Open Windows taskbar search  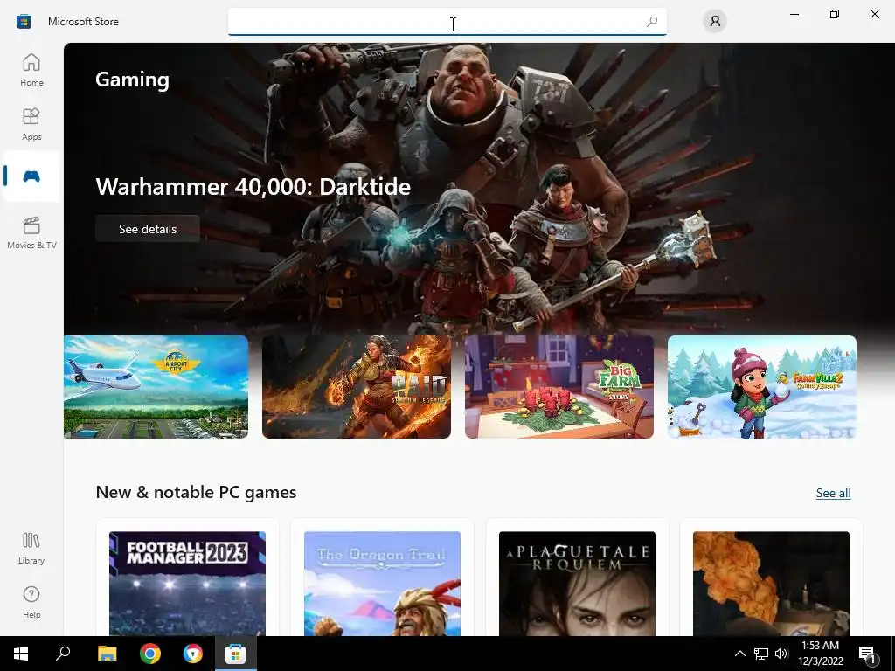click(x=63, y=654)
